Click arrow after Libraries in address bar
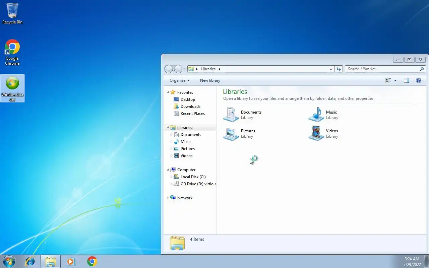 [219, 69]
